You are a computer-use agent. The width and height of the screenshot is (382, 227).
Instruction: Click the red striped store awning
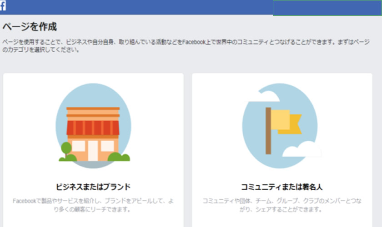click(93, 128)
